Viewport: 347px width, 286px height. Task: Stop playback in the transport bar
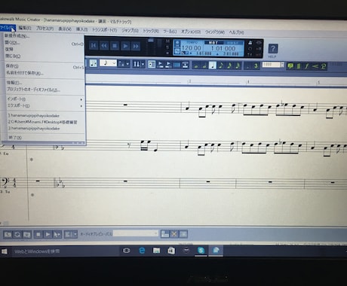[115, 46]
